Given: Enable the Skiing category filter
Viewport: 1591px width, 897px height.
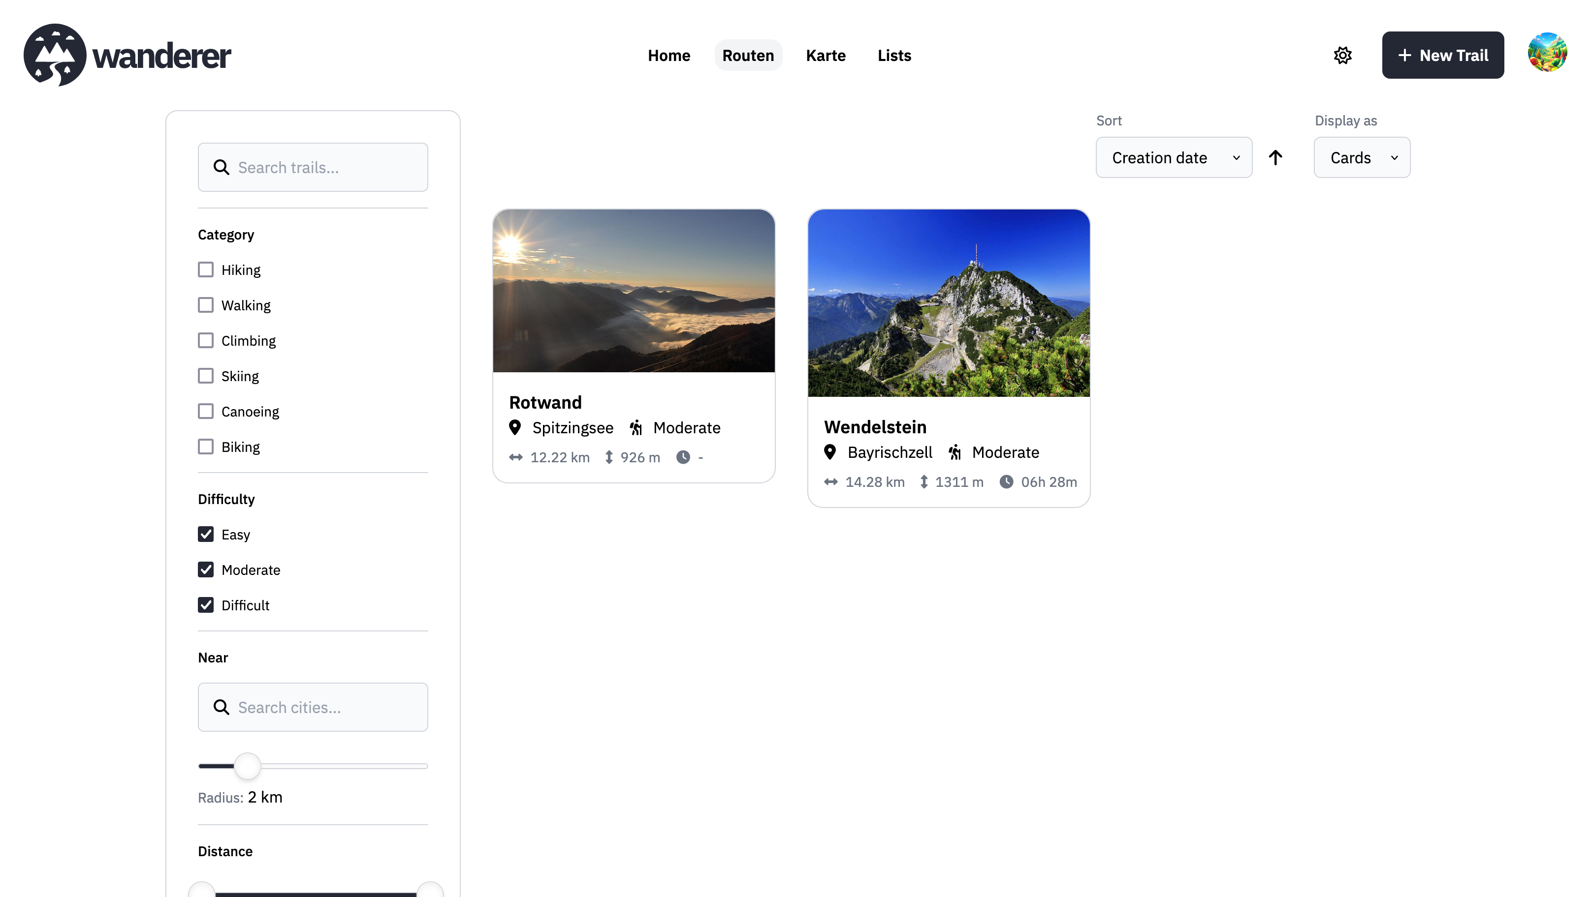Looking at the screenshot, I should 206,376.
